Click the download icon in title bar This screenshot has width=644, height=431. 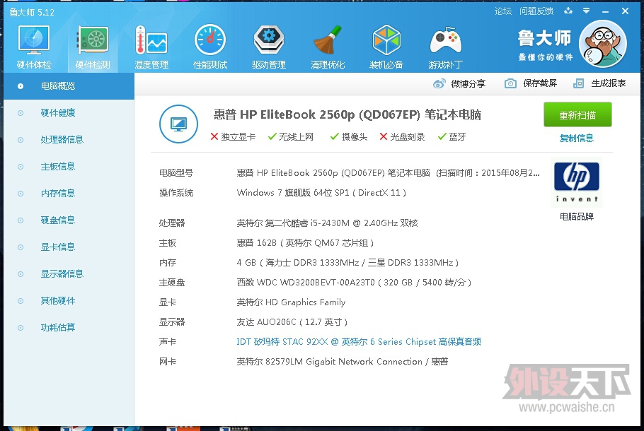tap(568, 11)
